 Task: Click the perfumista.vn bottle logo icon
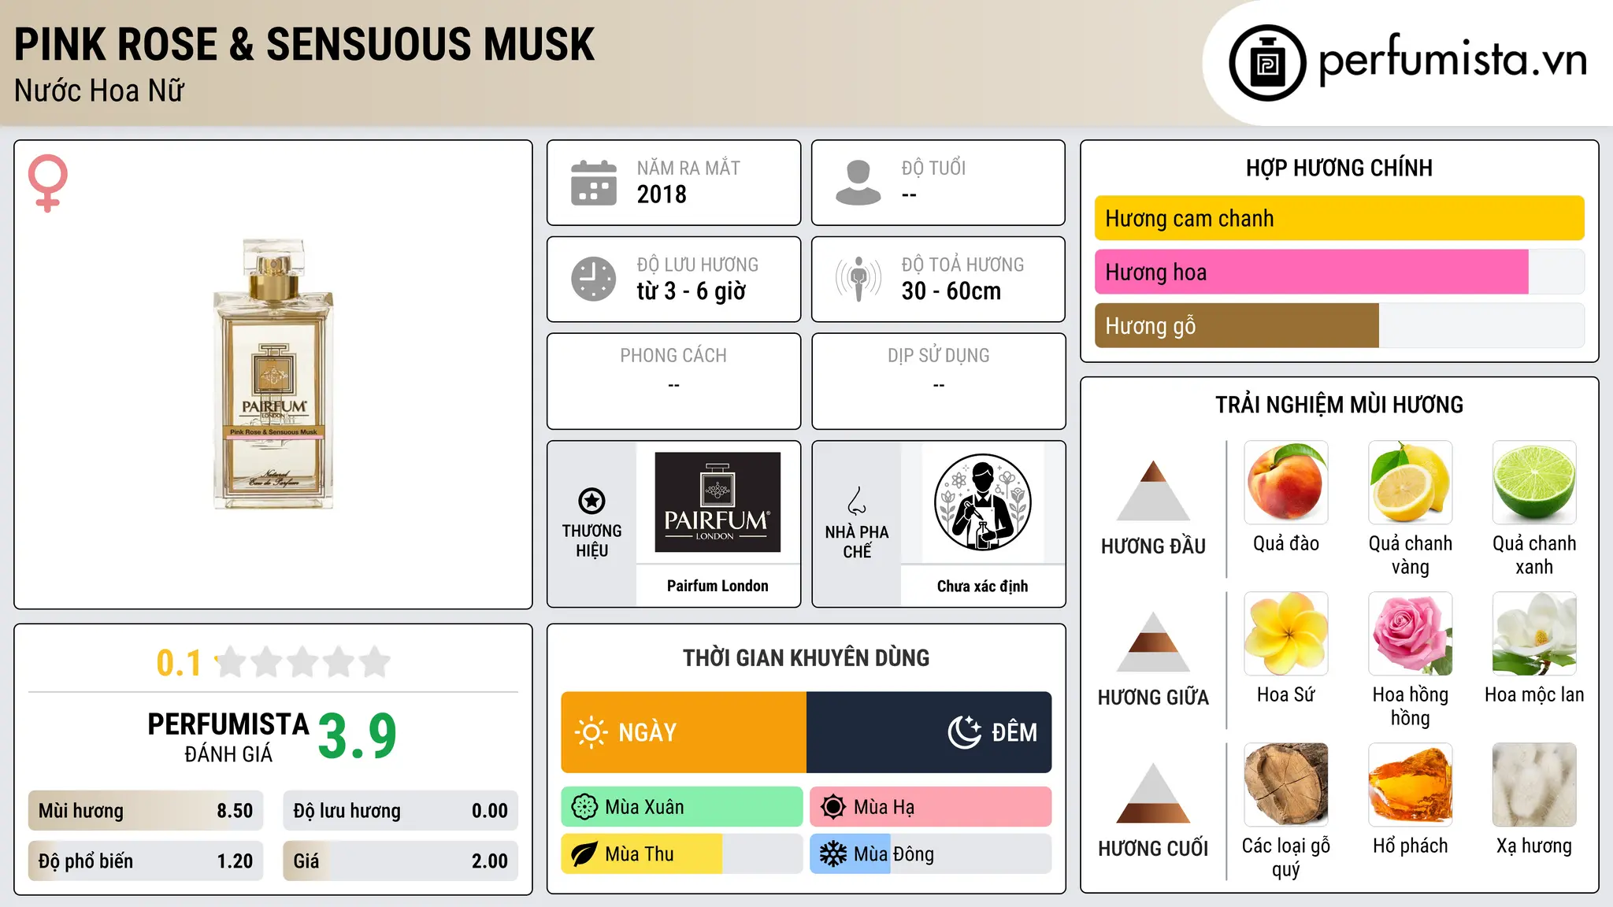(x=1267, y=63)
